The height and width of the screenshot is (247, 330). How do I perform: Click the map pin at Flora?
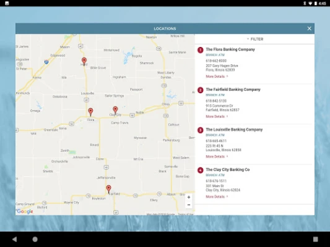(x=90, y=112)
